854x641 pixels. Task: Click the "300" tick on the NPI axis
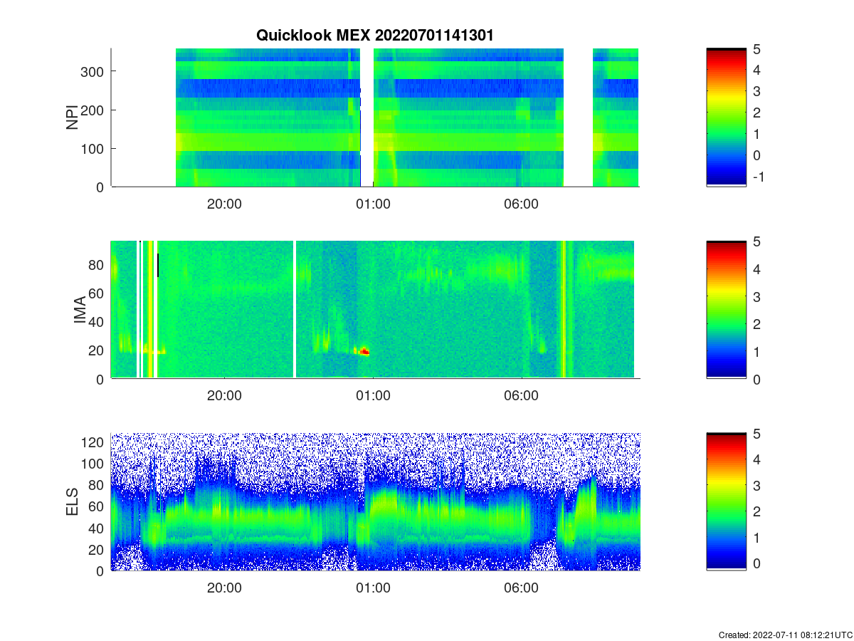coord(94,71)
